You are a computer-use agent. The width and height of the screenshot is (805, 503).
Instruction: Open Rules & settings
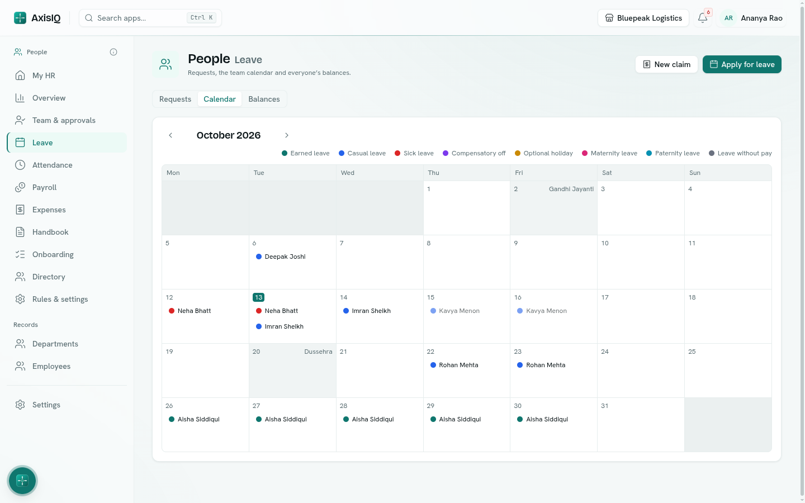coord(67,299)
